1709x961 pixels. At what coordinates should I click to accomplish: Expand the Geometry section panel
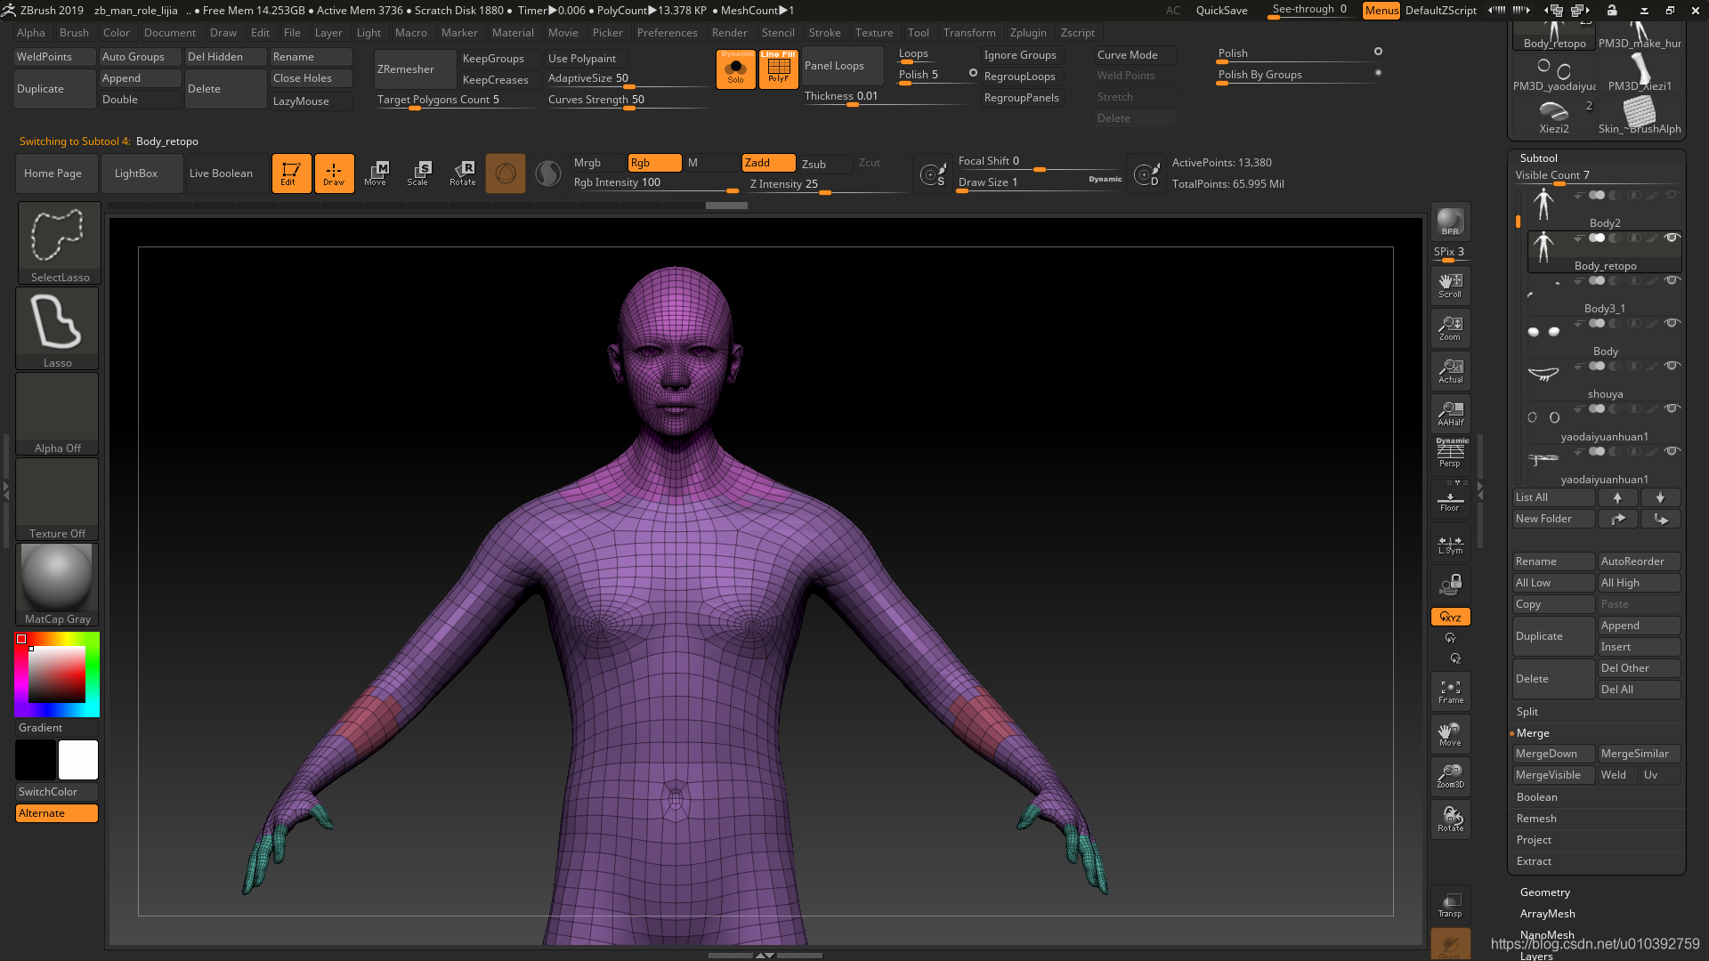pyautogui.click(x=1544, y=892)
